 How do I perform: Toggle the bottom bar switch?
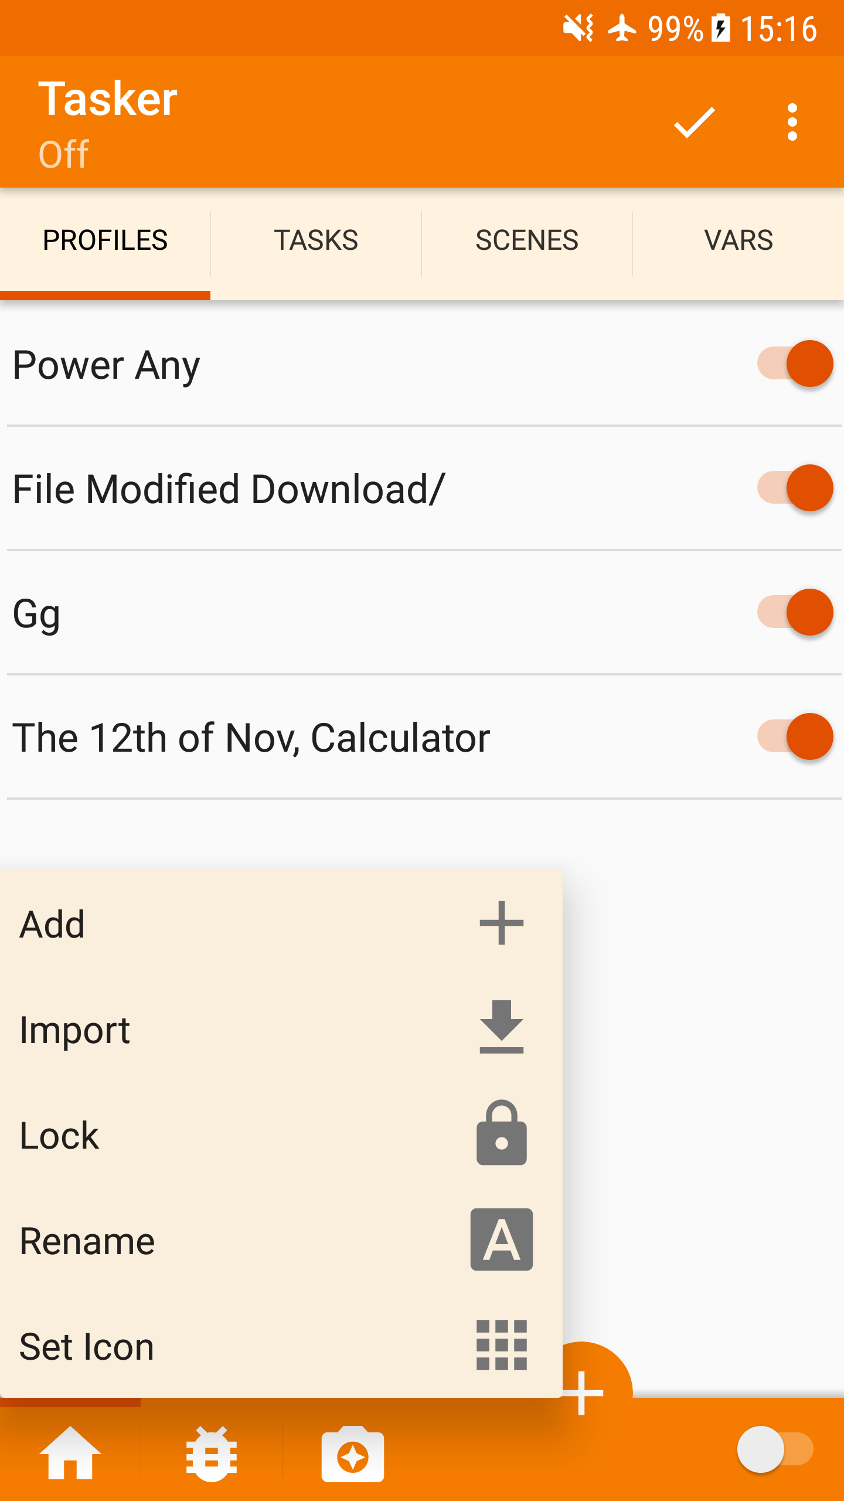pos(775,1449)
